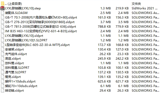Viewport: 161px width, 100px height.
Task: Select the file icon of 装配体.SLDASM
Action: pos(3,13)
